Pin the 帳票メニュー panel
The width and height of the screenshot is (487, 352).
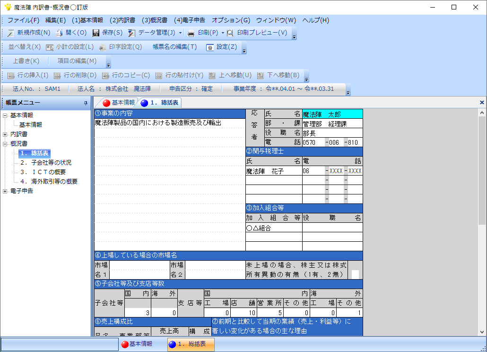coord(86,103)
